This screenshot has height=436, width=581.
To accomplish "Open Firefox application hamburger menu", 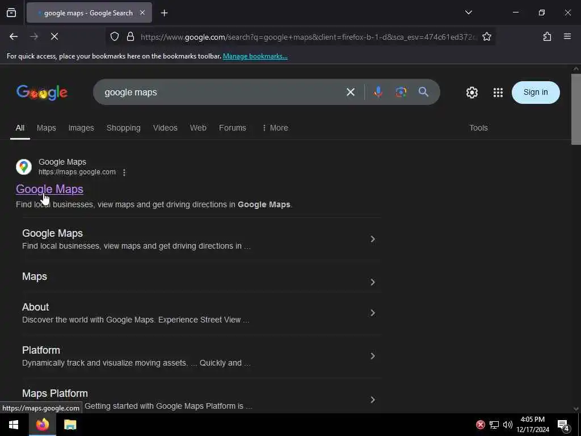I will (x=567, y=36).
